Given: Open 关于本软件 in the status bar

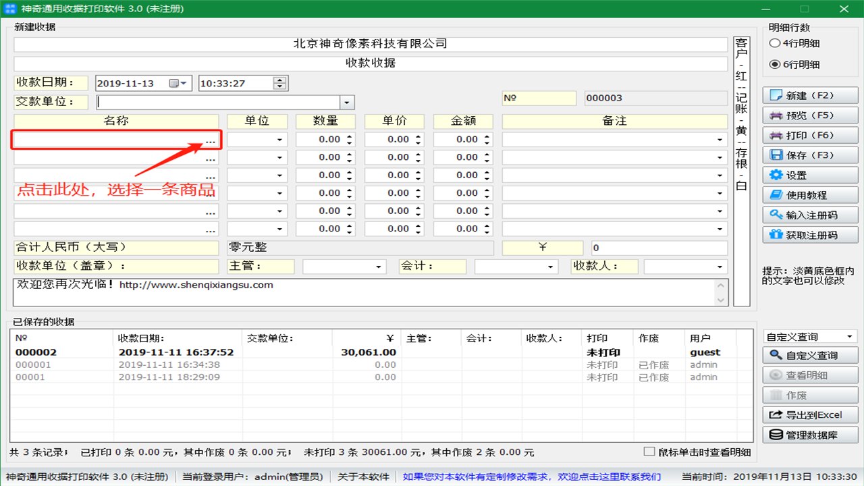Looking at the screenshot, I should coord(360,476).
